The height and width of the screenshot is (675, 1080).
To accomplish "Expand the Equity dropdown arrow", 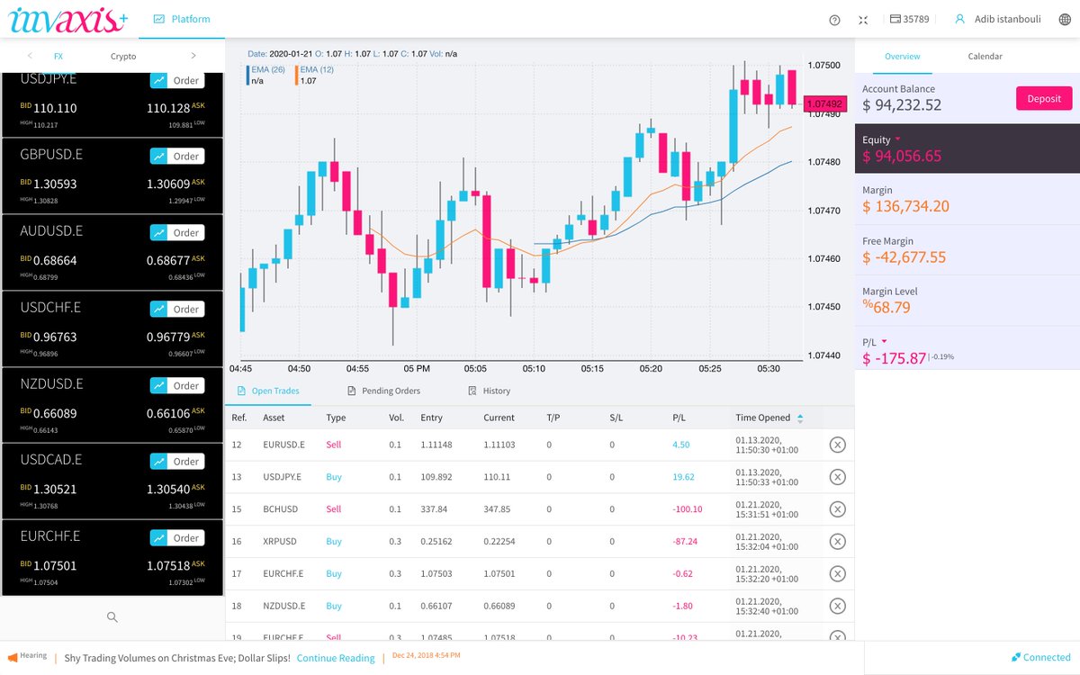I will point(897,139).
